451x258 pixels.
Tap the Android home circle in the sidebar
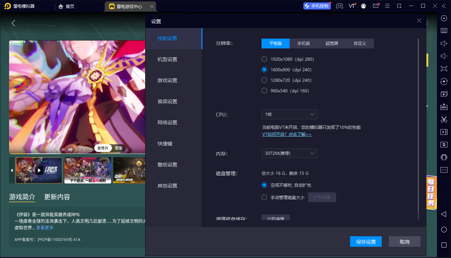(444, 230)
